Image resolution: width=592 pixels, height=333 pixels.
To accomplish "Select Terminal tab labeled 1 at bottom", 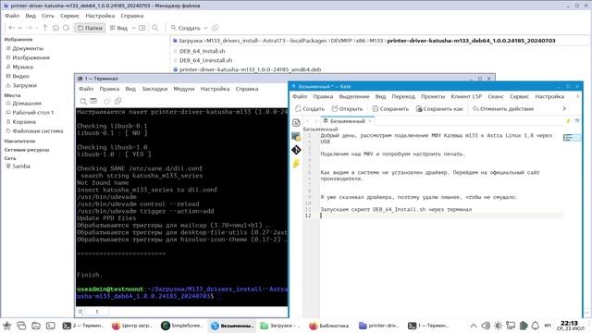I will 96,312.
